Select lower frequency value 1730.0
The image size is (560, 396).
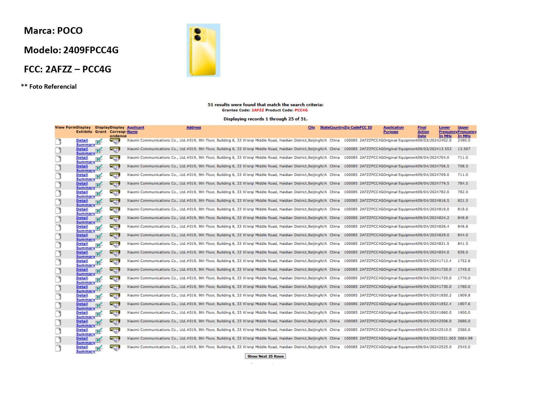coord(445,287)
